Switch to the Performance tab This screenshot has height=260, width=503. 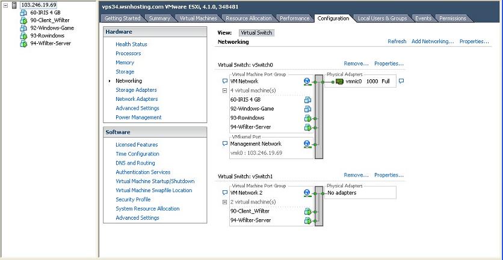pos(294,19)
